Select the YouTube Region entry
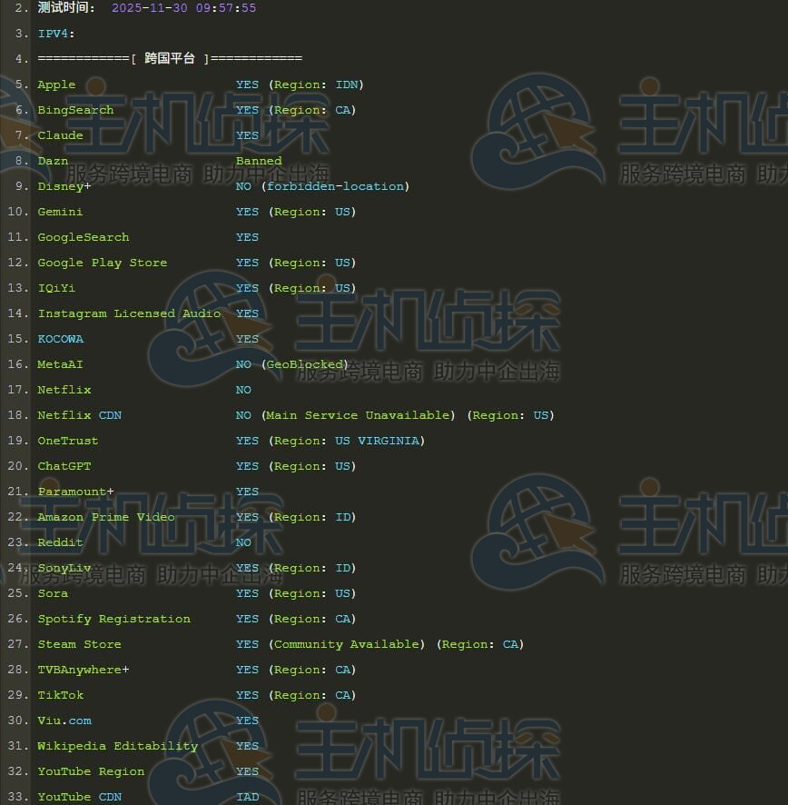This screenshot has width=788, height=805. 92,771
